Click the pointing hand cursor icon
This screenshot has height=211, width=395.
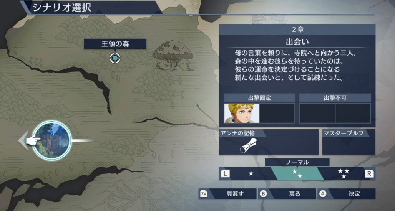[x=33, y=140]
